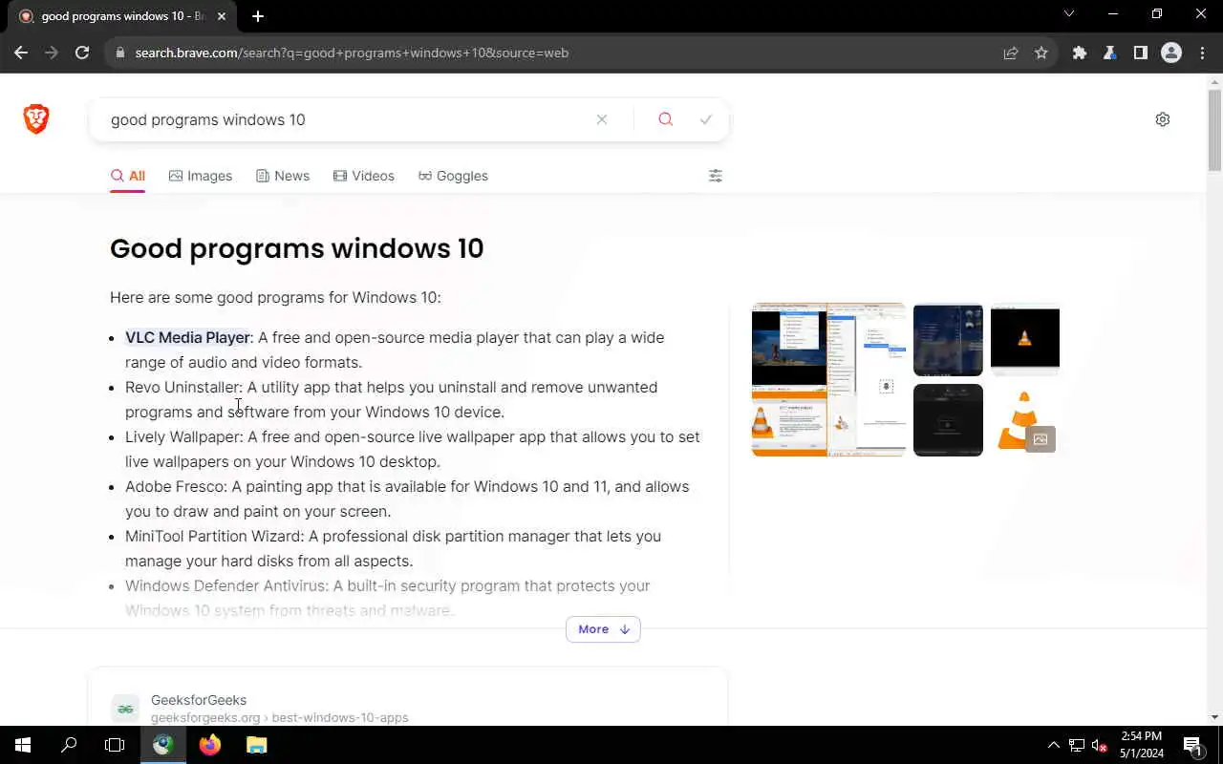Viewport: 1223px width, 764px height.
Task: Click the Windows Defender Antivirus text
Action: click(x=226, y=585)
